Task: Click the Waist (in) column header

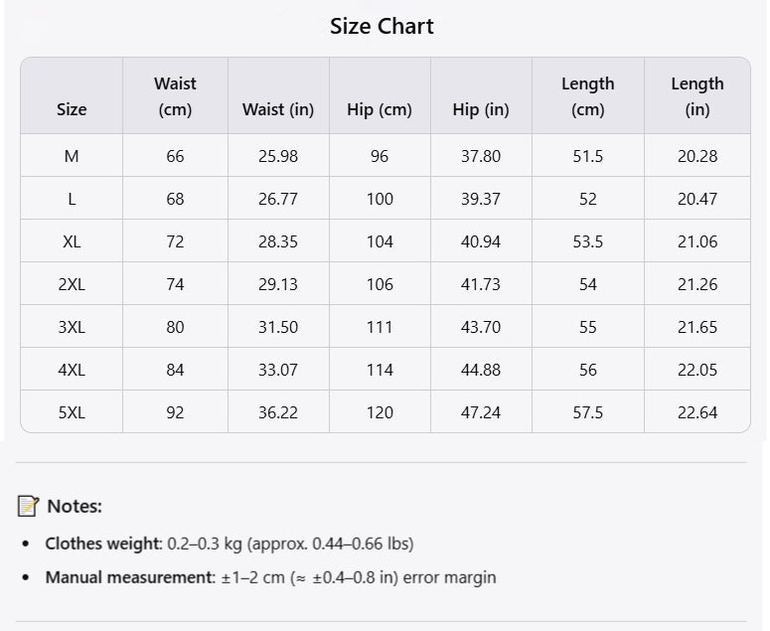Action: pos(278,109)
